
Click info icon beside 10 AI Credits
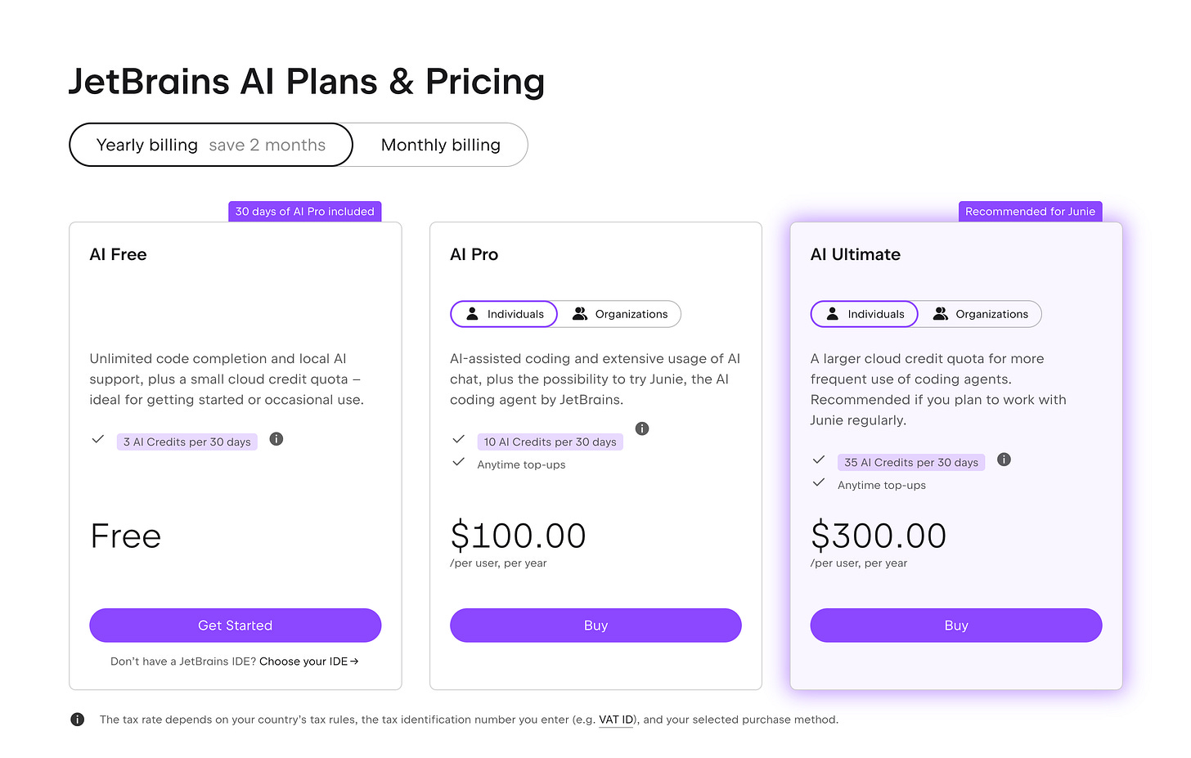(x=642, y=428)
